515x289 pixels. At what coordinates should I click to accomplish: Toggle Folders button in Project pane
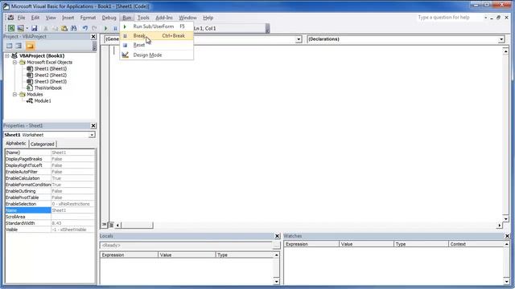[30, 46]
